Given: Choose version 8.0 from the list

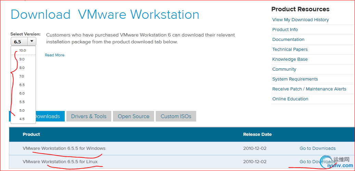Looking at the screenshot, I should [x=22, y=68].
